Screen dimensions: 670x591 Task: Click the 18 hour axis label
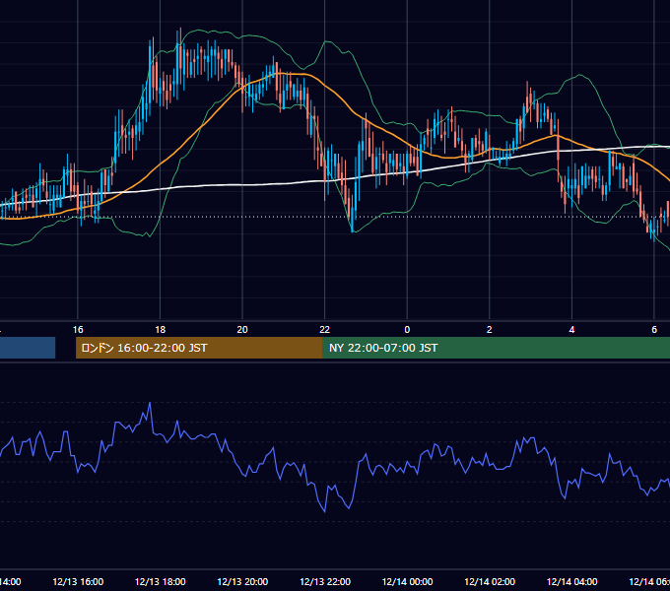click(x=161, y=330)
